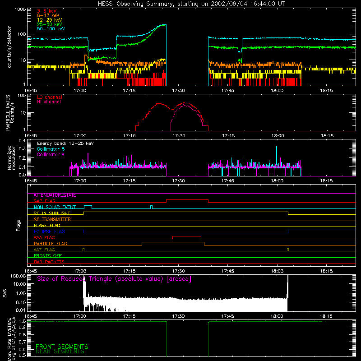The height and width of the screenshot is (361, 361).
Task: Click the green '25-50 keV' legend entry
Action: (x=50, y=24)
